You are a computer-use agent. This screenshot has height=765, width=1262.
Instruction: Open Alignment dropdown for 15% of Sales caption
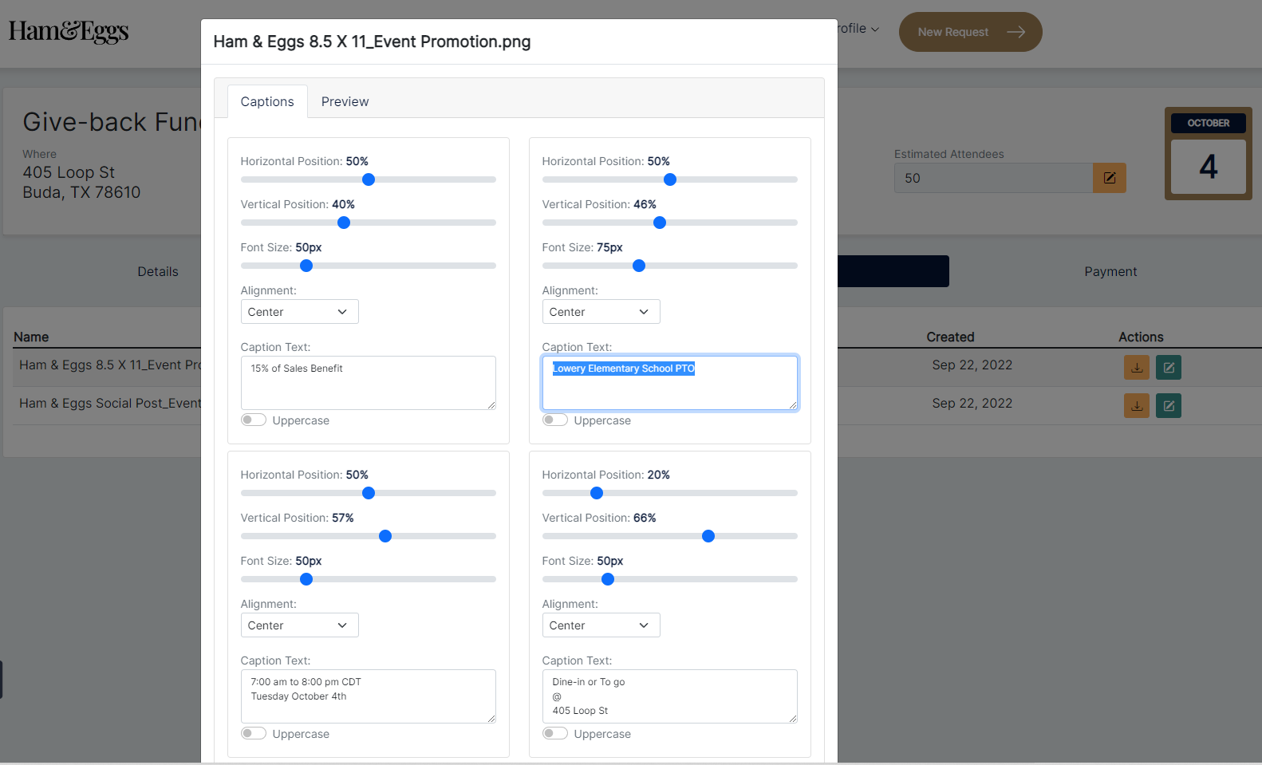pyautogui.click(x=299, y=312)
